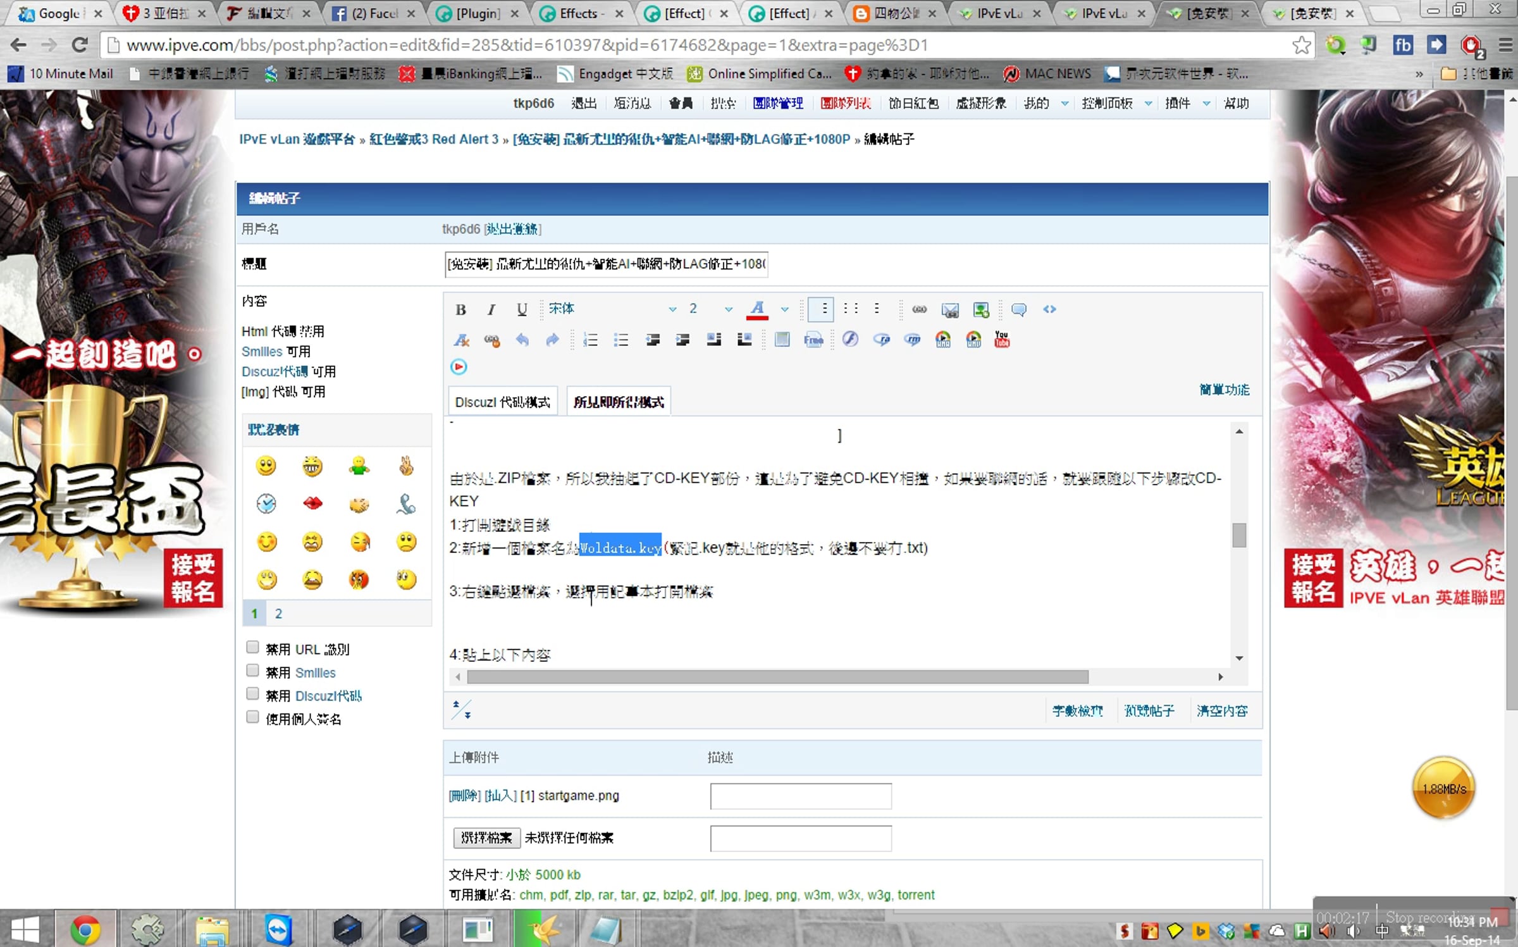Image resolution: width=1518 pixels, height=947 pixels.
Task: Switch to the Discuz! code mode tab
Action: [503, 402]
